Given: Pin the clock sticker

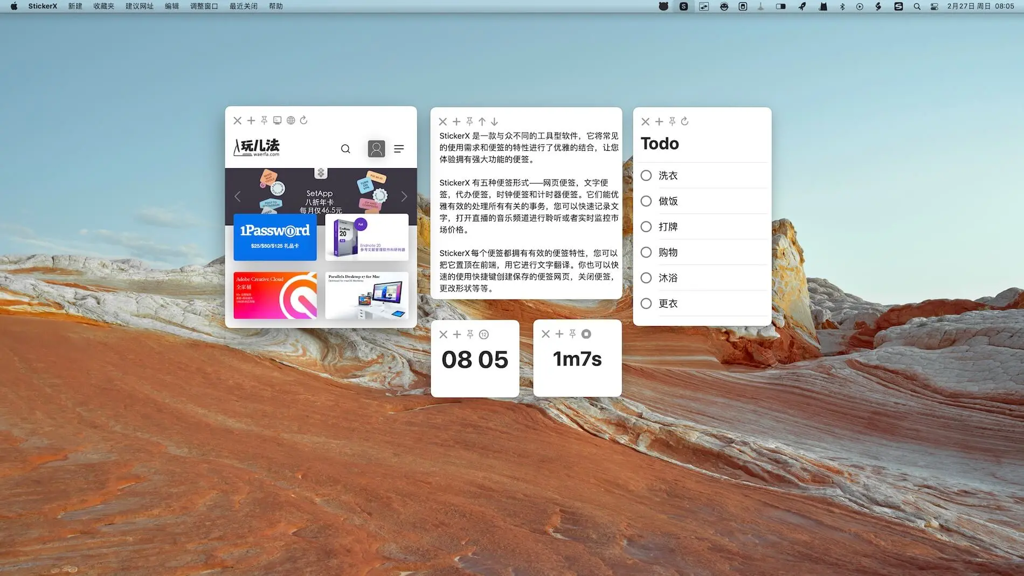Looking at the screenshot, I should [470, 335].
